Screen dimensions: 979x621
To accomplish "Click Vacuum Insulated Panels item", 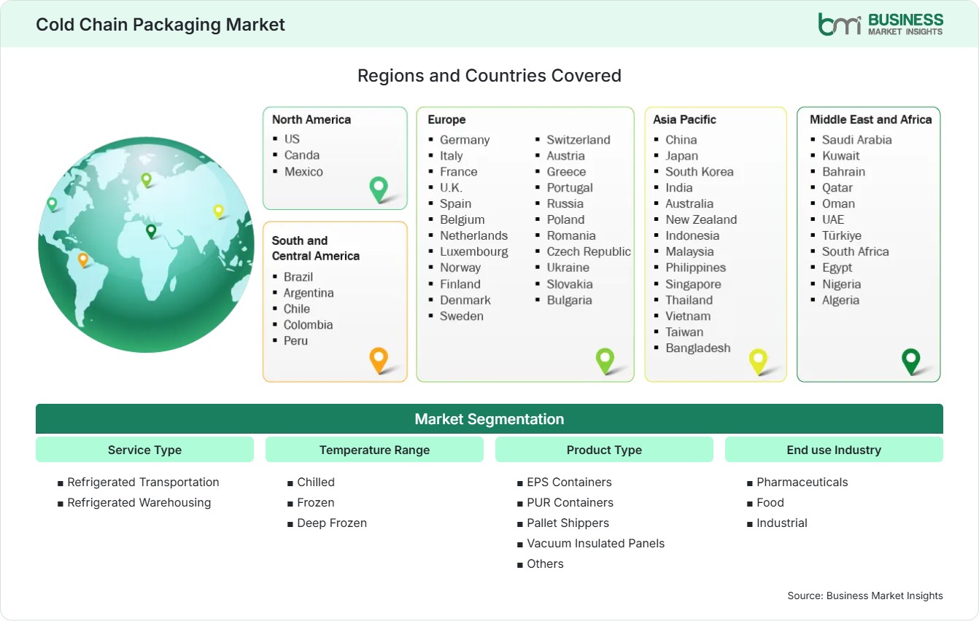I will [x=596, y=543].
